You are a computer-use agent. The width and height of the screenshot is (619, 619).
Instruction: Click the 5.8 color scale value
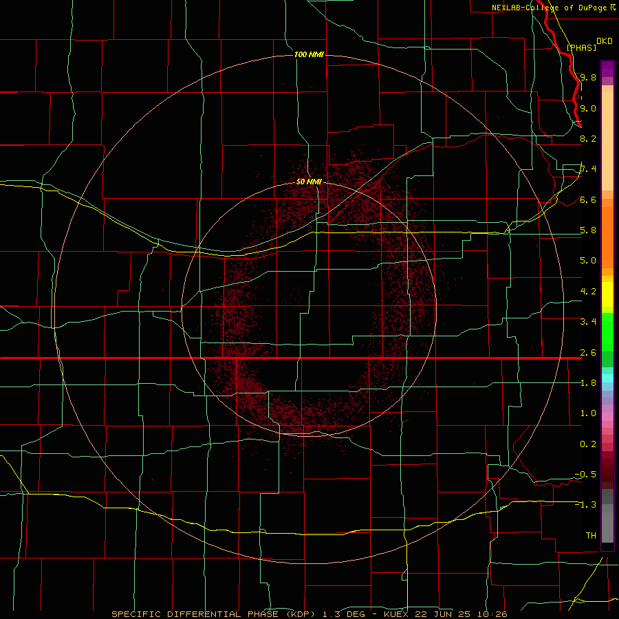(588, 230)
